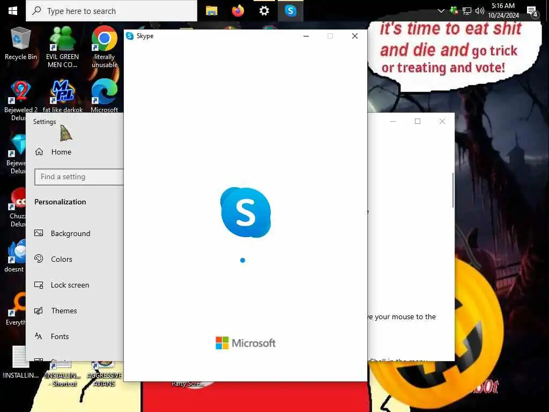
Task: Open Lock screen settings page
Action: point(62,285)
